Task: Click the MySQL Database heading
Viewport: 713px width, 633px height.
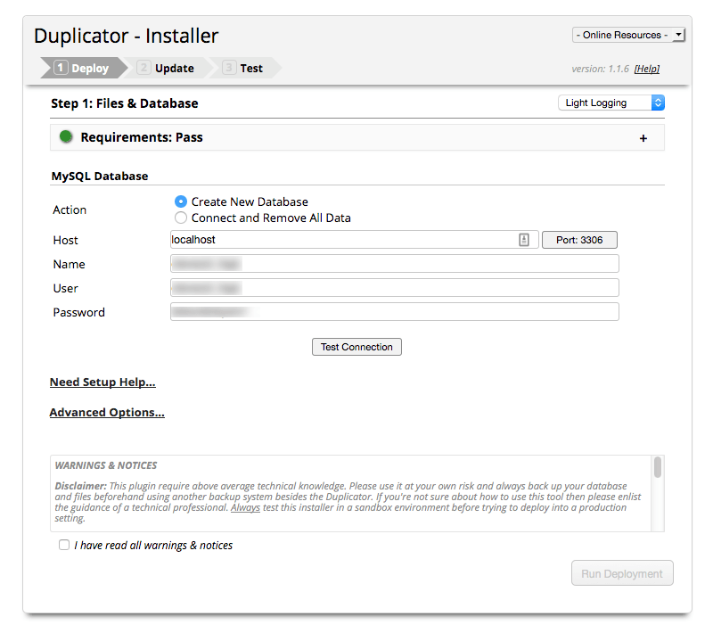Action: tap(100, 176)
